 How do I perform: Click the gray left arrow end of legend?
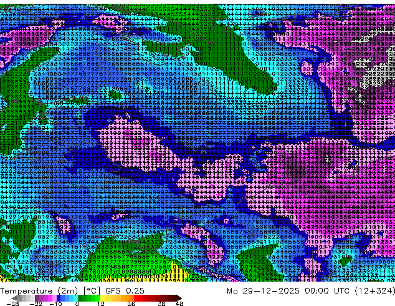(x=14, y=298)
